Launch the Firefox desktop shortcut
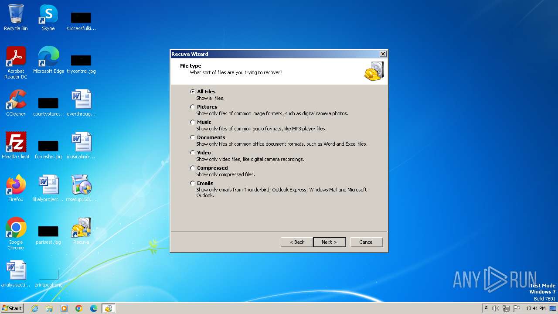Screen dimensions: 558x314 point(16,188)
